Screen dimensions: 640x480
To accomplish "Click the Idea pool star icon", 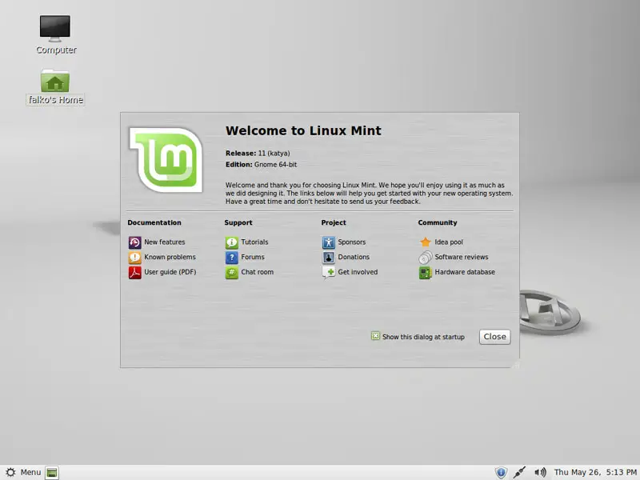I will click(426, 242).
